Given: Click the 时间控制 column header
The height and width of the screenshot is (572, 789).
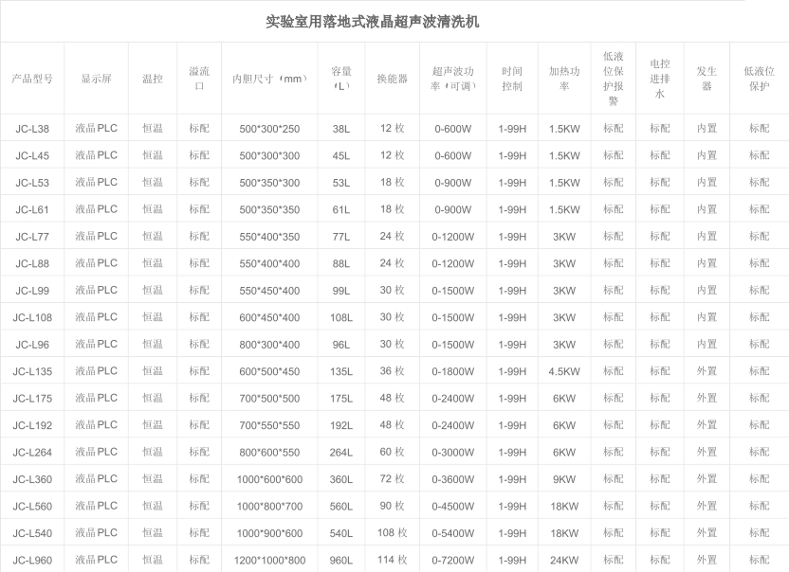Looking at the screenshot, I should point(512,79).
